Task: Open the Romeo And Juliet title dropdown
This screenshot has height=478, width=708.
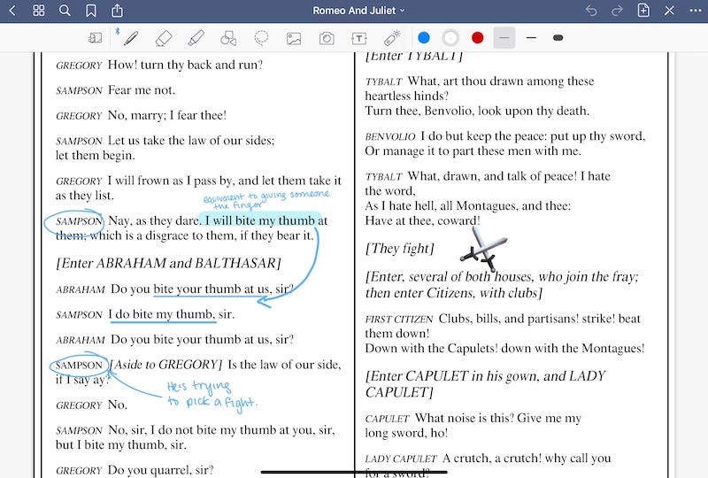Action: tap(358, 11)
